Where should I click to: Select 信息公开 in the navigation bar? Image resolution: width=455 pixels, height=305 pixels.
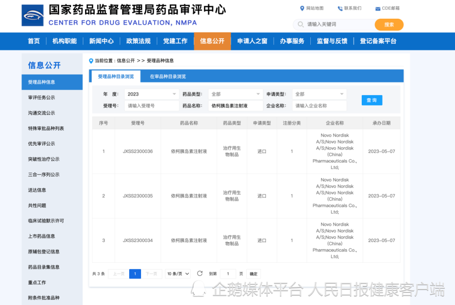pyautogui.click(x=212, y=41)
